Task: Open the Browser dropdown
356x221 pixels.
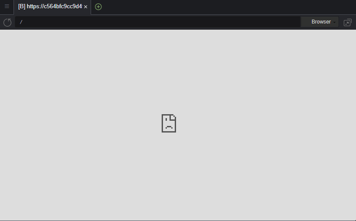Action: click(x=320, y=22)
